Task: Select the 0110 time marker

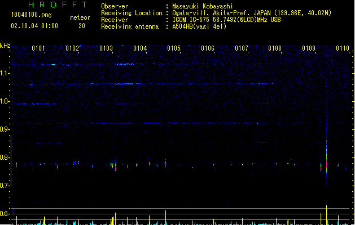Action: pos(343,48)
